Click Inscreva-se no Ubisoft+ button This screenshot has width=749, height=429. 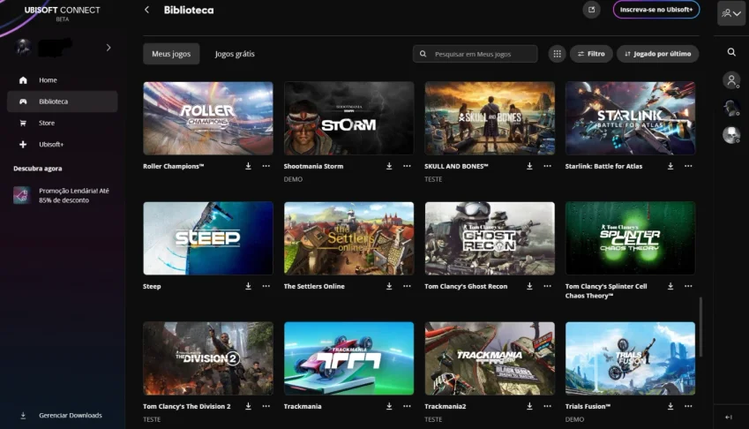click(656, 10)
